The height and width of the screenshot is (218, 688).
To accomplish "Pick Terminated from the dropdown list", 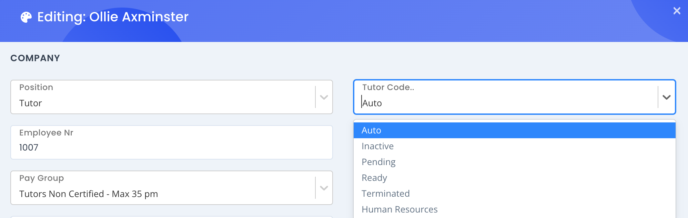I will point(514,194).
